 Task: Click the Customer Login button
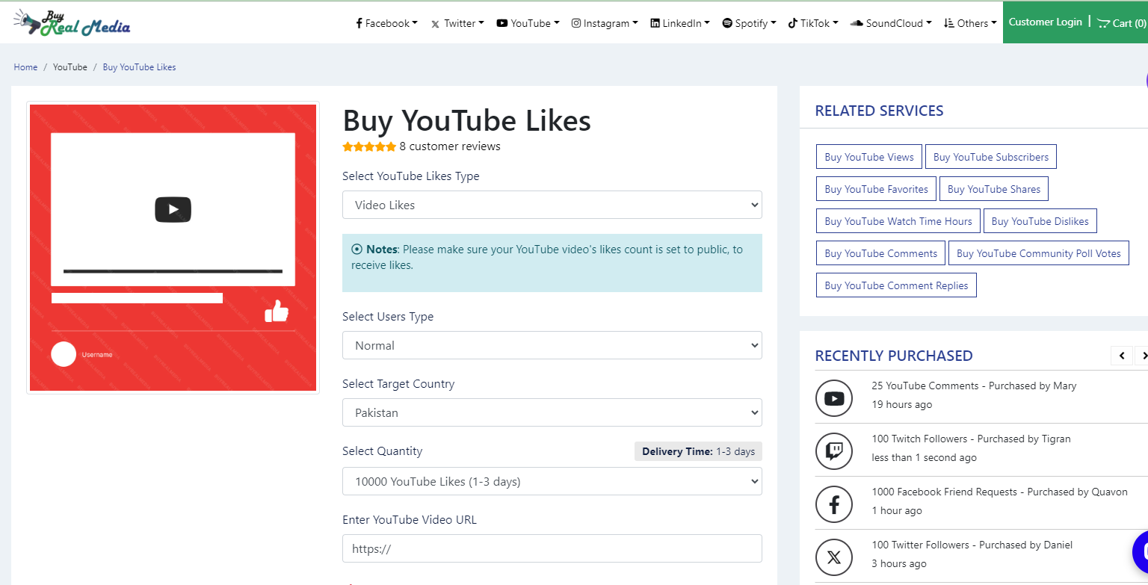[x=1045, y=22]
